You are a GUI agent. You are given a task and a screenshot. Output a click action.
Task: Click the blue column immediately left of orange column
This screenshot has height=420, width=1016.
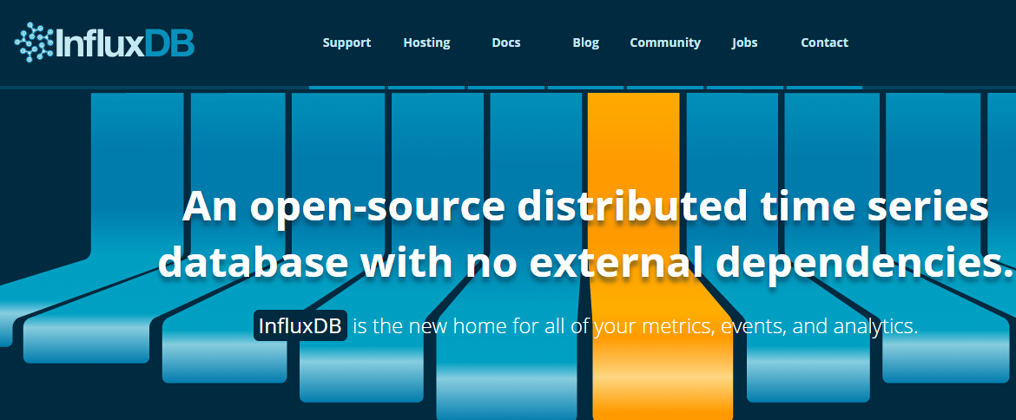coord(535,139)
